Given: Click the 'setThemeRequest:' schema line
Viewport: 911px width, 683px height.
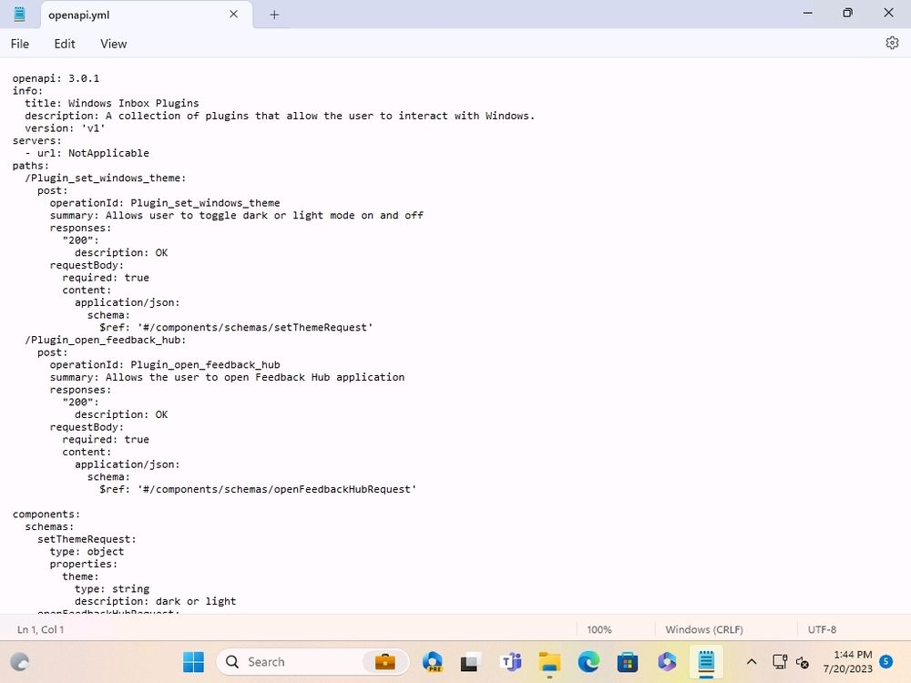Looking at the screenshot, I should point(87,539).
